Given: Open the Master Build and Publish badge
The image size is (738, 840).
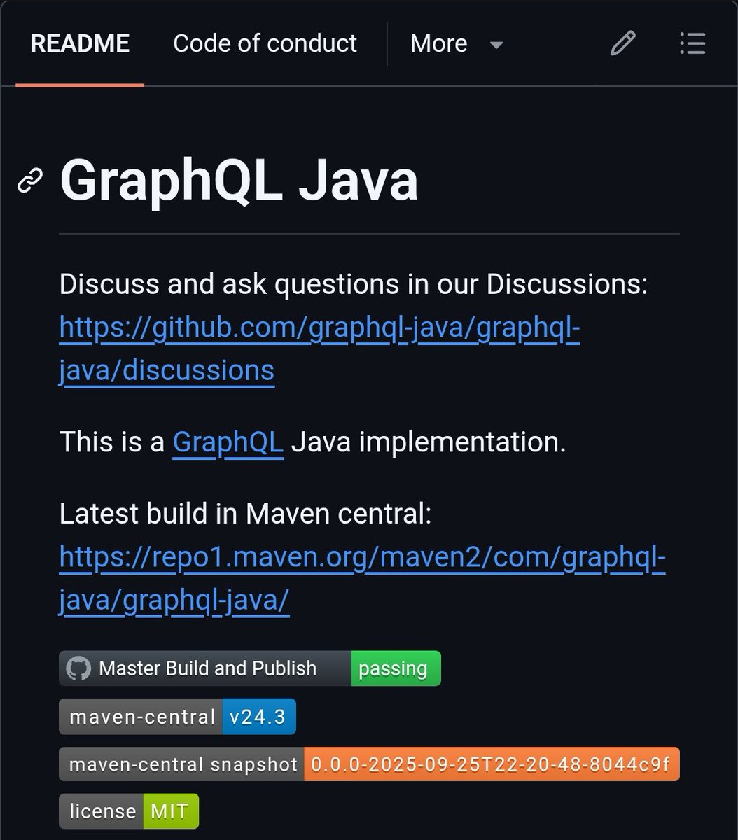Looking at the screenshot, I should 250,668.
